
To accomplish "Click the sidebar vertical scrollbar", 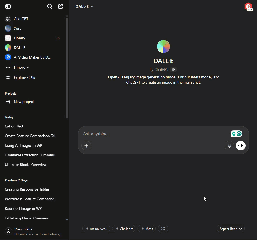I will (x=67, y=67).
